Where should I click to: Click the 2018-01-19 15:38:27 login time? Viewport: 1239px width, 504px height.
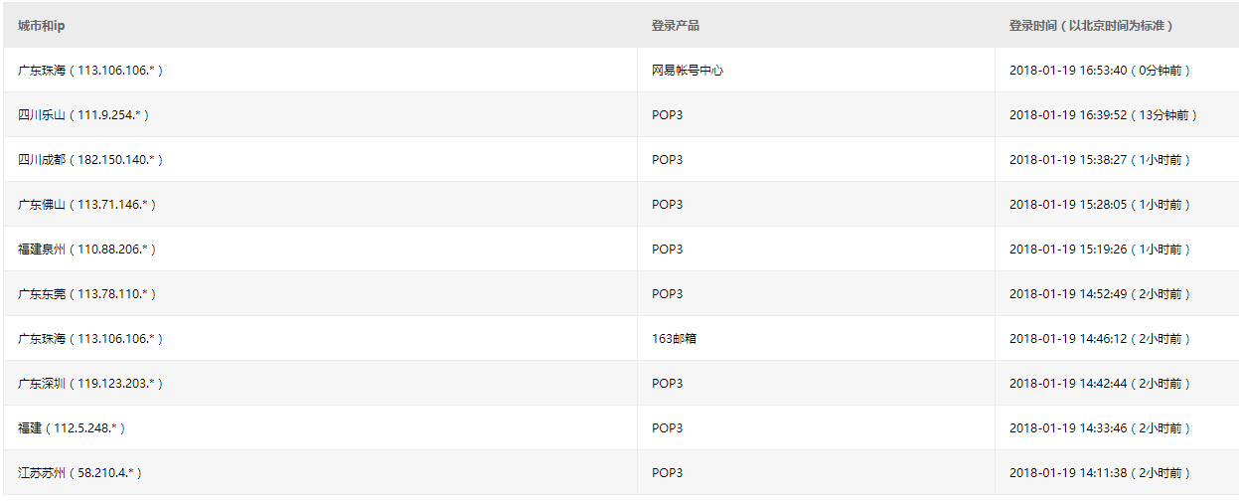pyautogui.click(x=1068, y=160)
